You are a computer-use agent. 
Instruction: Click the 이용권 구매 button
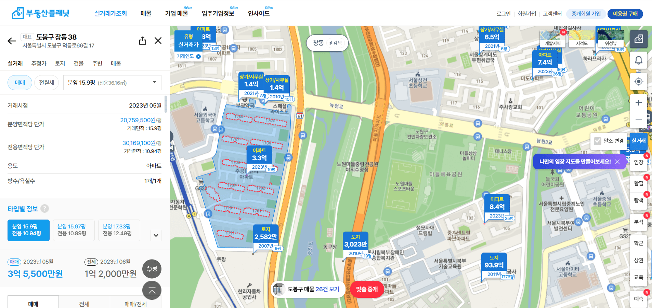coord(625,14)
